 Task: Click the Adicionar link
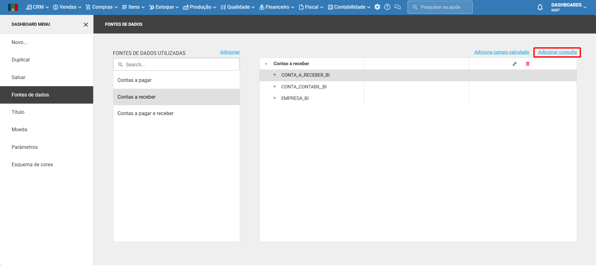(x=230, y=52)
